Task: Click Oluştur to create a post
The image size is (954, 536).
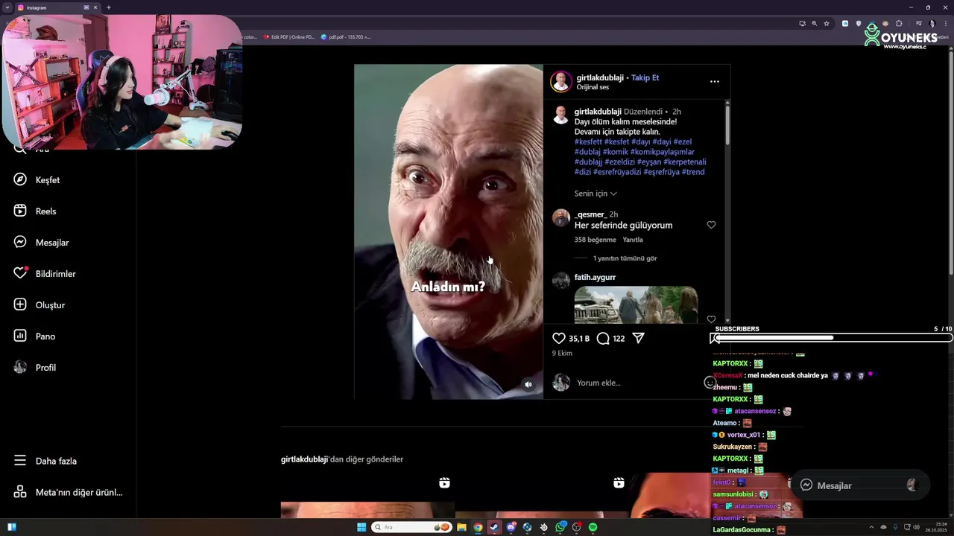Action: click(40, 305)
